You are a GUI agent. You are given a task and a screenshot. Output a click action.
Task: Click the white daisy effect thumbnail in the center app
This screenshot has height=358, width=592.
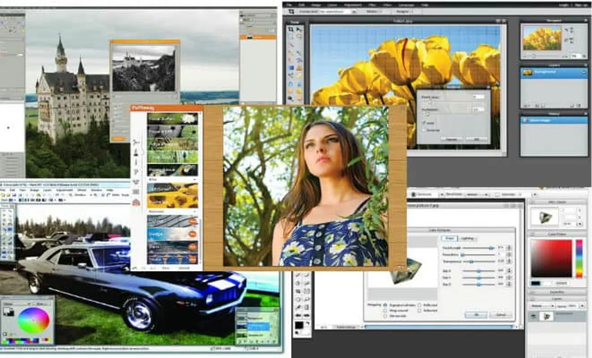click(x=173, y=119)
